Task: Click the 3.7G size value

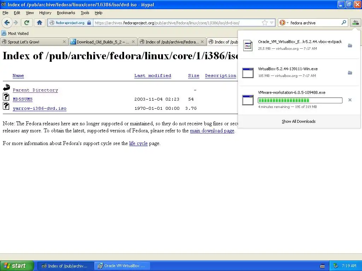Action: 191,108
